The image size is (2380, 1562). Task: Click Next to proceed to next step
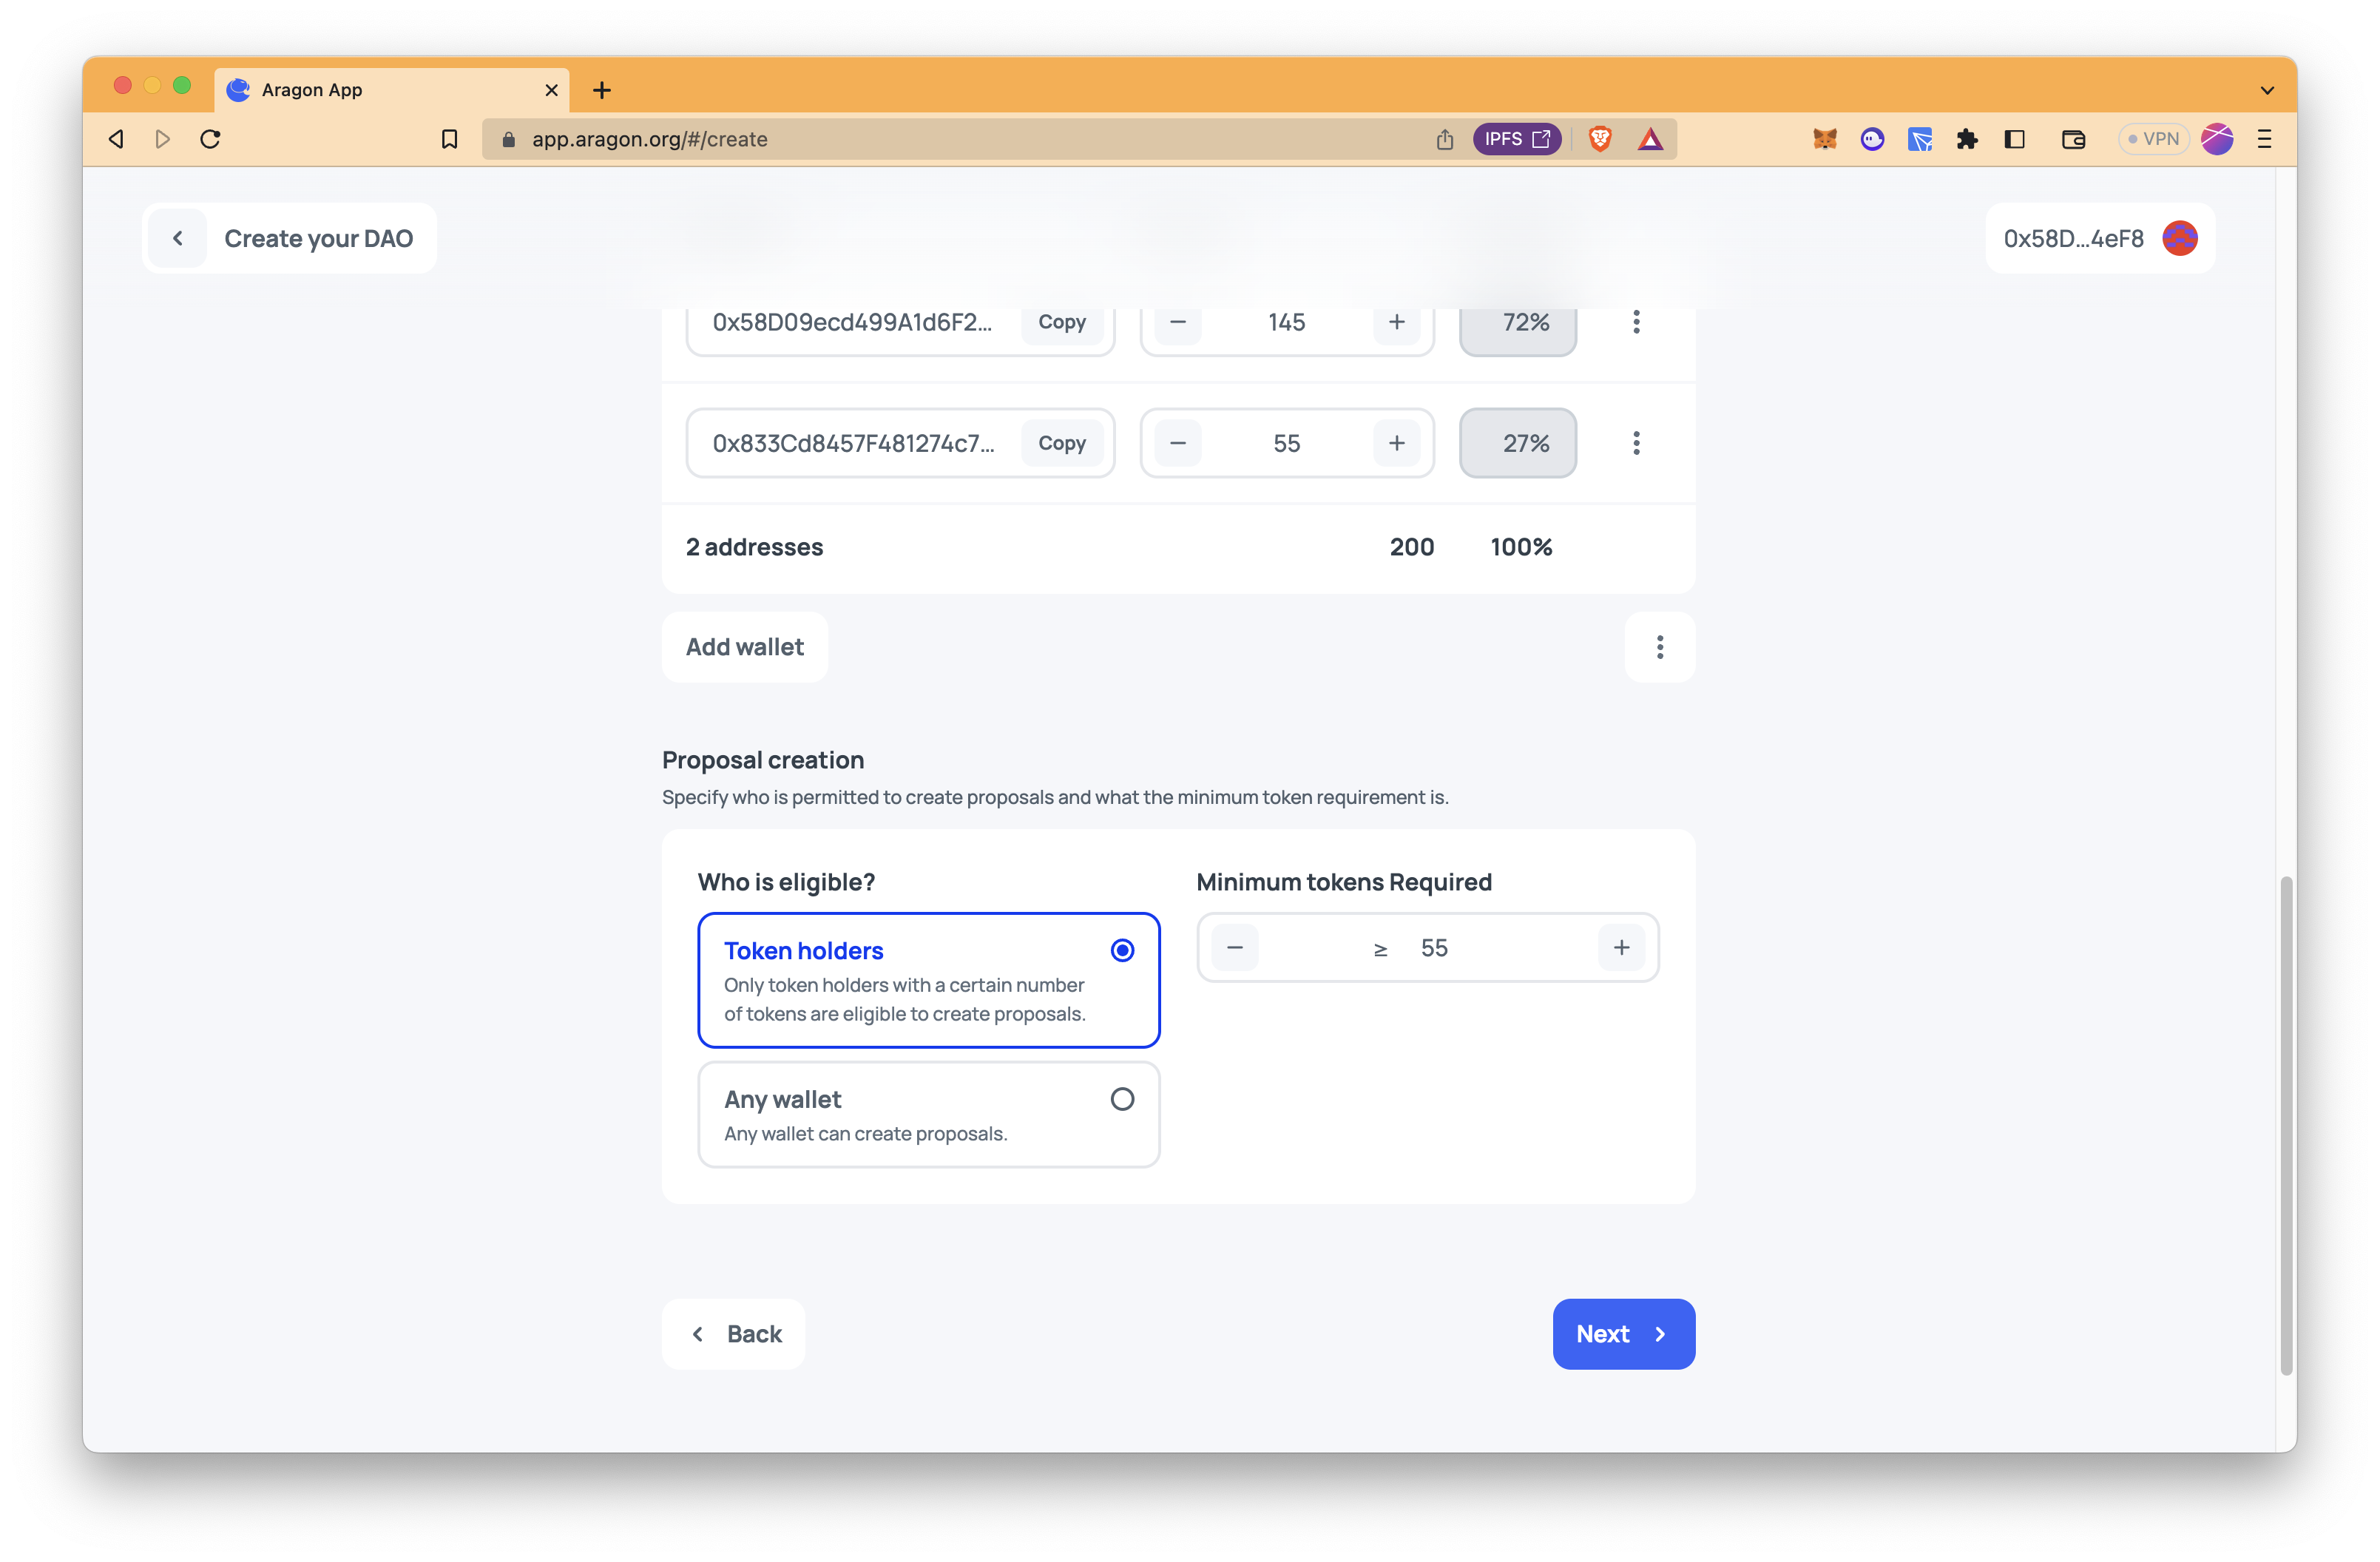click(x=1621, y=1333)
